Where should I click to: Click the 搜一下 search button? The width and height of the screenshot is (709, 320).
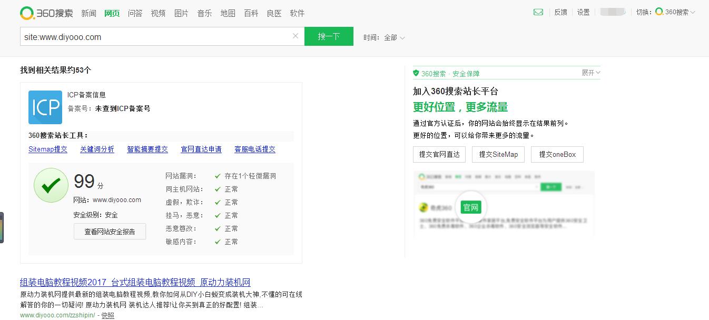329,36
